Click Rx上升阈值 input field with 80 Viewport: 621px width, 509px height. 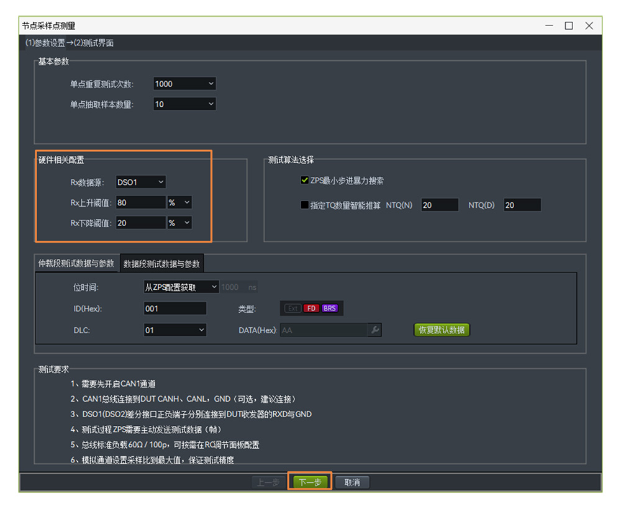[140, 202]
